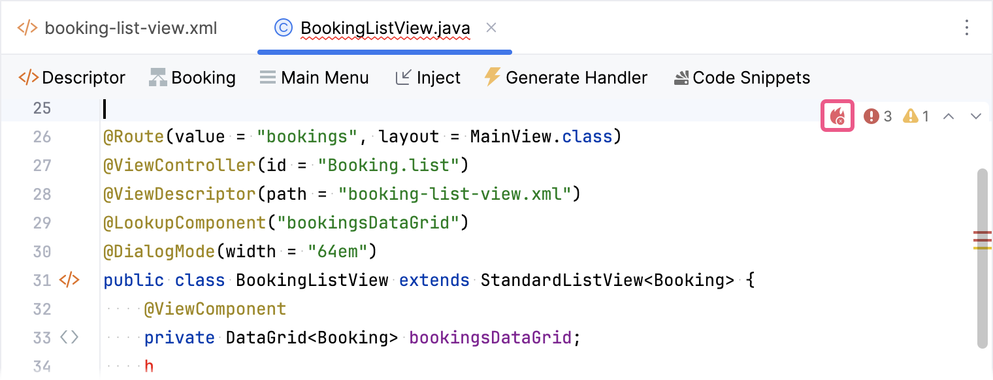Open Code Snippets from the toolbar

click(x=741, y=78)
